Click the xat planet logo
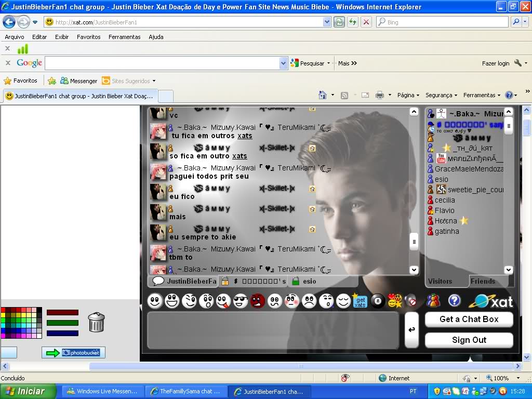The image size is (532, 399). click(490, 301)
